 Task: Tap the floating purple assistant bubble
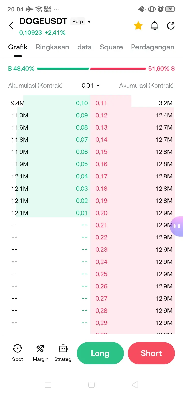[x=177, y=226]
